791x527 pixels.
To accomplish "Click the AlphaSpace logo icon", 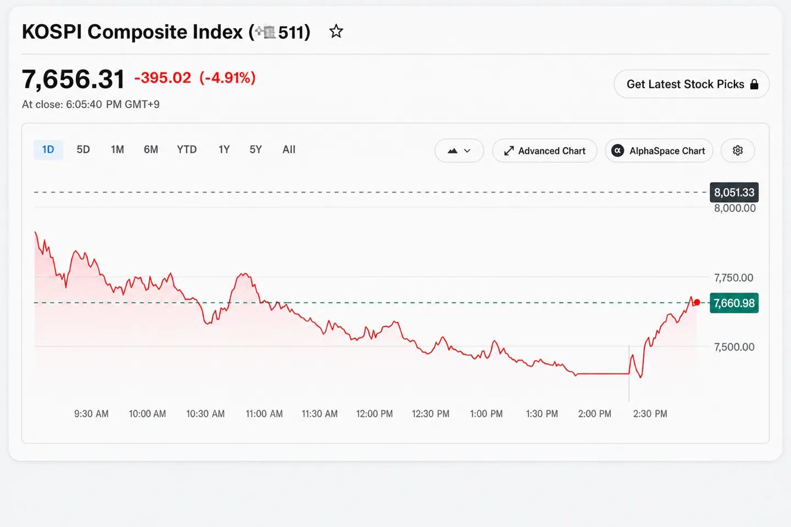I will click(618, 150).
